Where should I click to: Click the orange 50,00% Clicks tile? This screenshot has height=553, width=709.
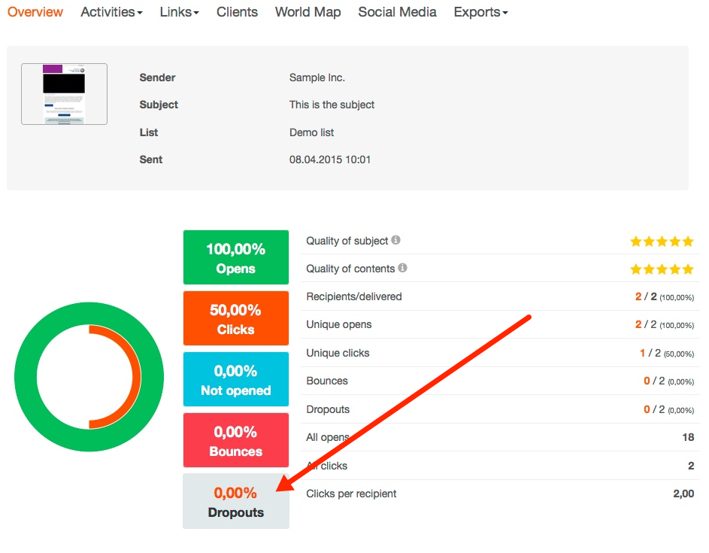point(235,318)
